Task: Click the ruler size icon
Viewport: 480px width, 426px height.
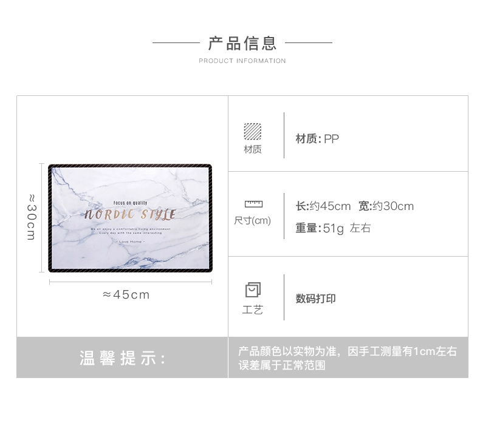Action: [253, 204]
